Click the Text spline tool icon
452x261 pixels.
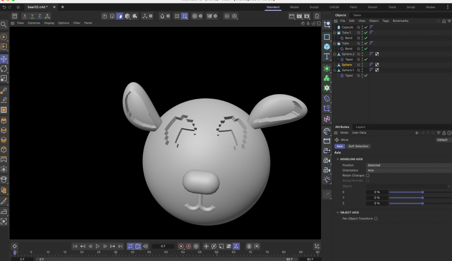[327, 56]
